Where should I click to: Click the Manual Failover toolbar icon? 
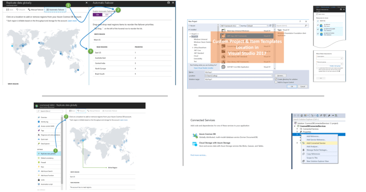(x=28, y=9)
